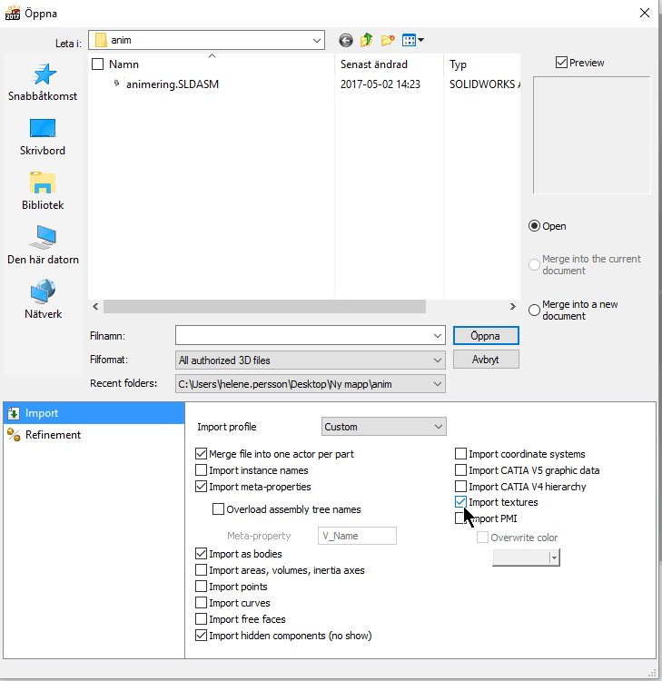Open Nätverk network location
The height and width of the screenshot is (681, 662).
[x=43, y=300]
